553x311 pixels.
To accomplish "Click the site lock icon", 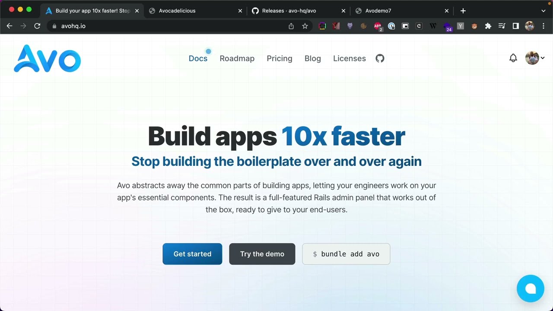I will (x=54, y=26).
